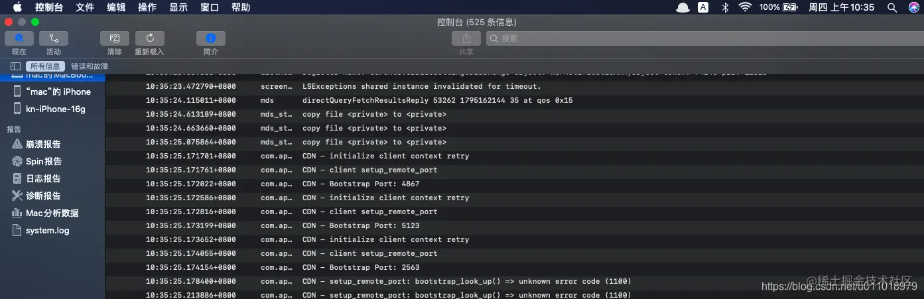Open Log Reports (日志报告)
Screen dimensions: 924x299
click(x=52, y=178)
